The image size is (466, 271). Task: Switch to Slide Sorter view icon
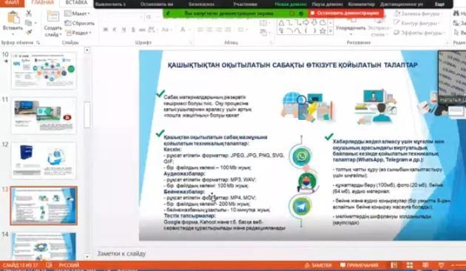coord(410,265)
